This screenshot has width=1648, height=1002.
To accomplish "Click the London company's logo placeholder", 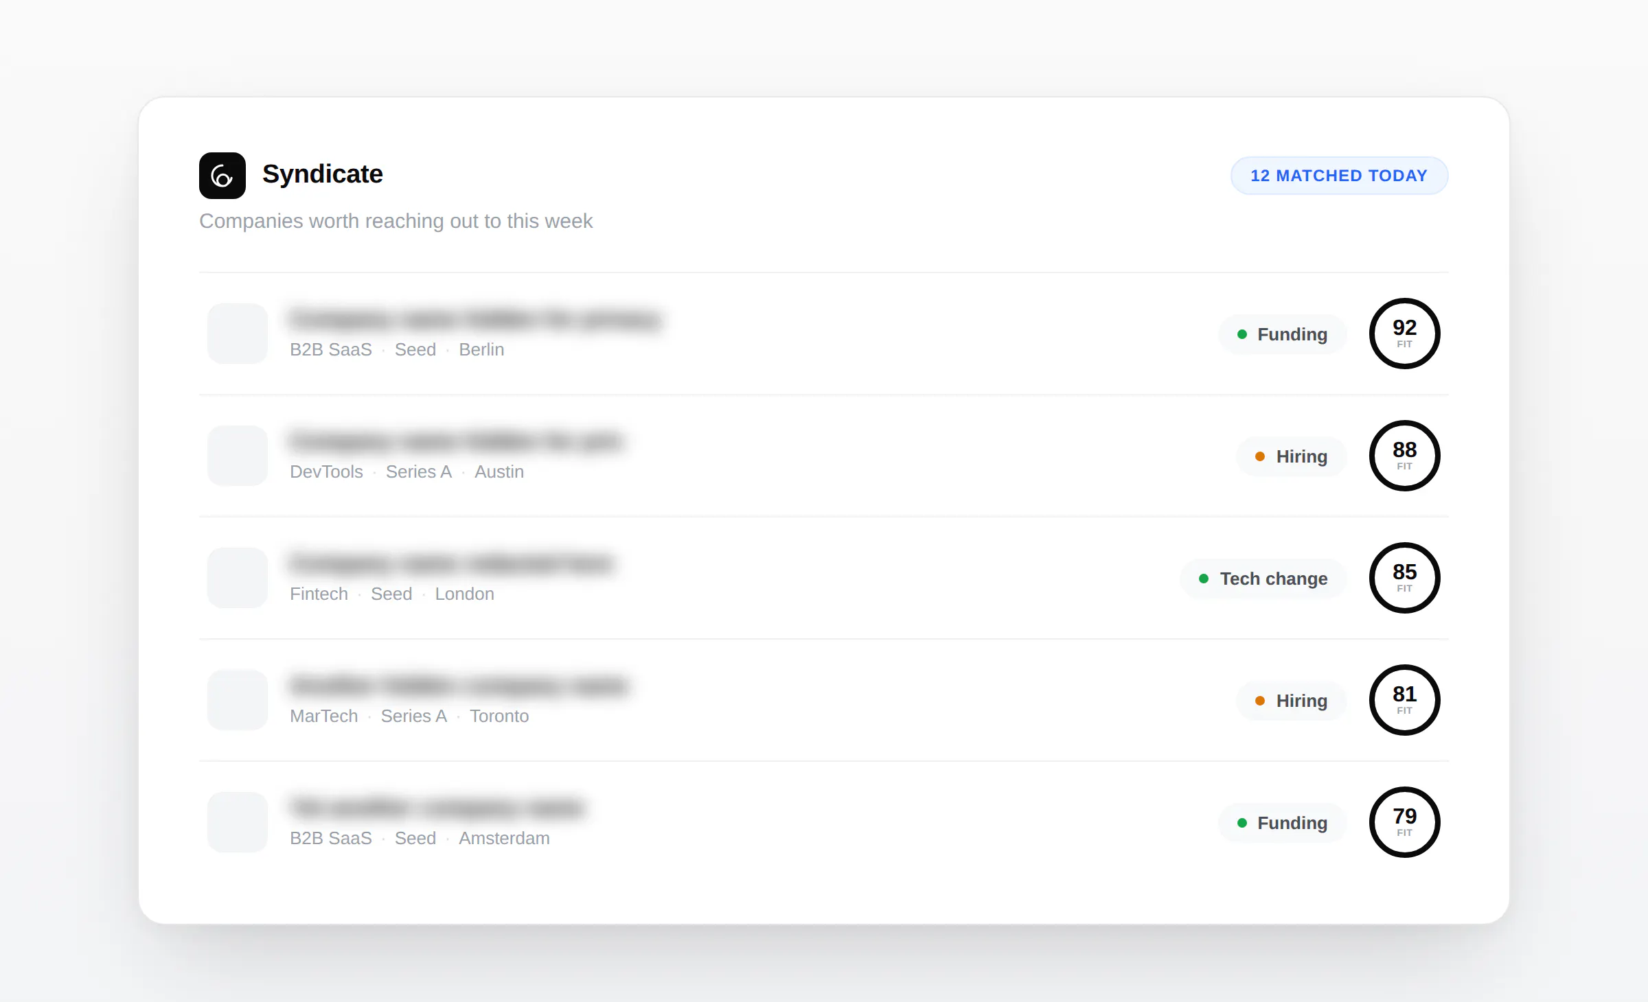I will (238, 578).
